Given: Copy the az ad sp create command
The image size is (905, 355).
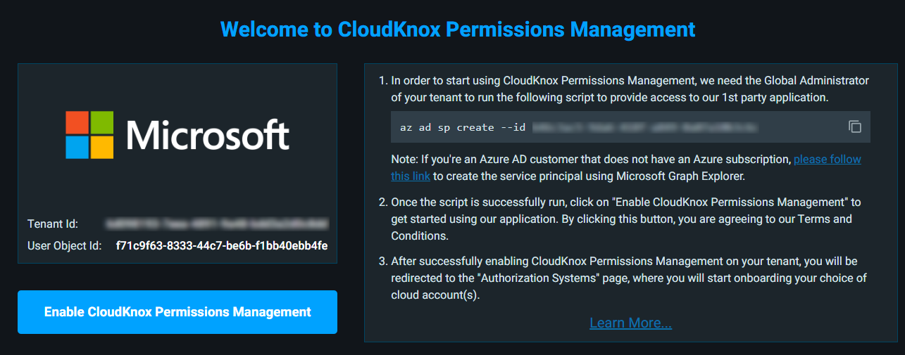Looking at the screenshot, I should [x=855, y=127].
